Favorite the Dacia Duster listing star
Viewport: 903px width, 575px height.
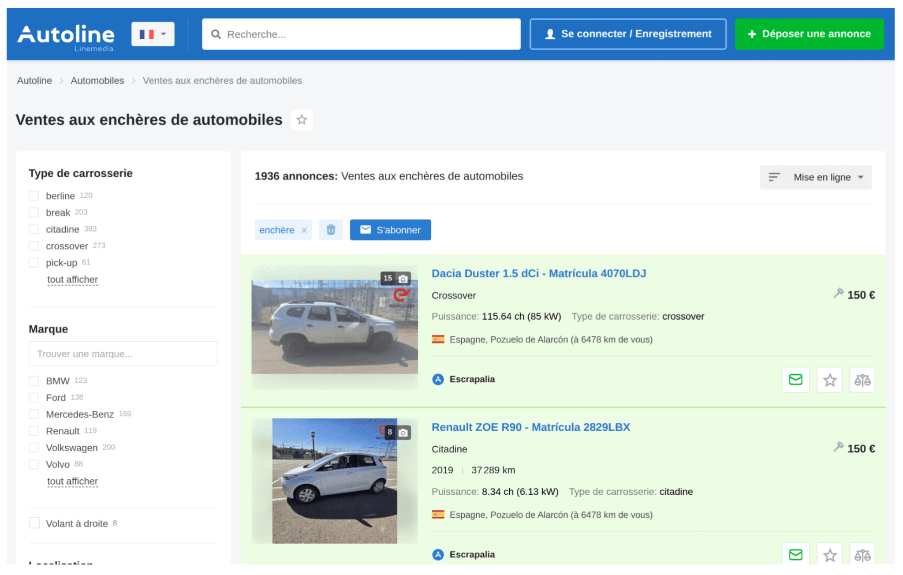tap(830, 380)
